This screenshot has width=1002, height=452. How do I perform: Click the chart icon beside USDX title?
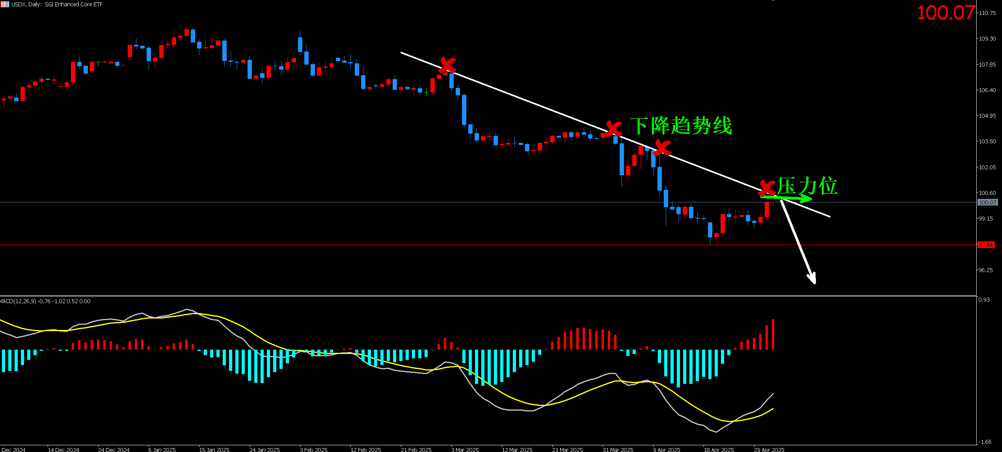pos(5,4)
